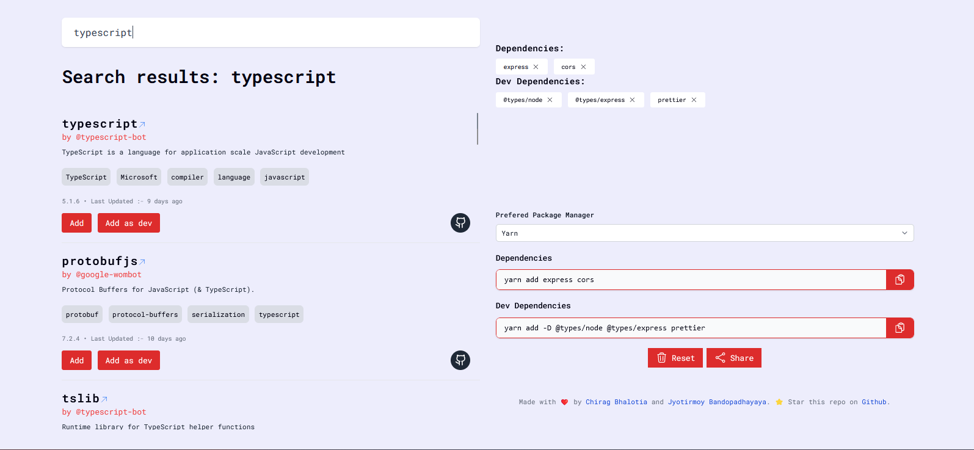
Task: Open the tslib package external link arrow
Action: point(104,399)
